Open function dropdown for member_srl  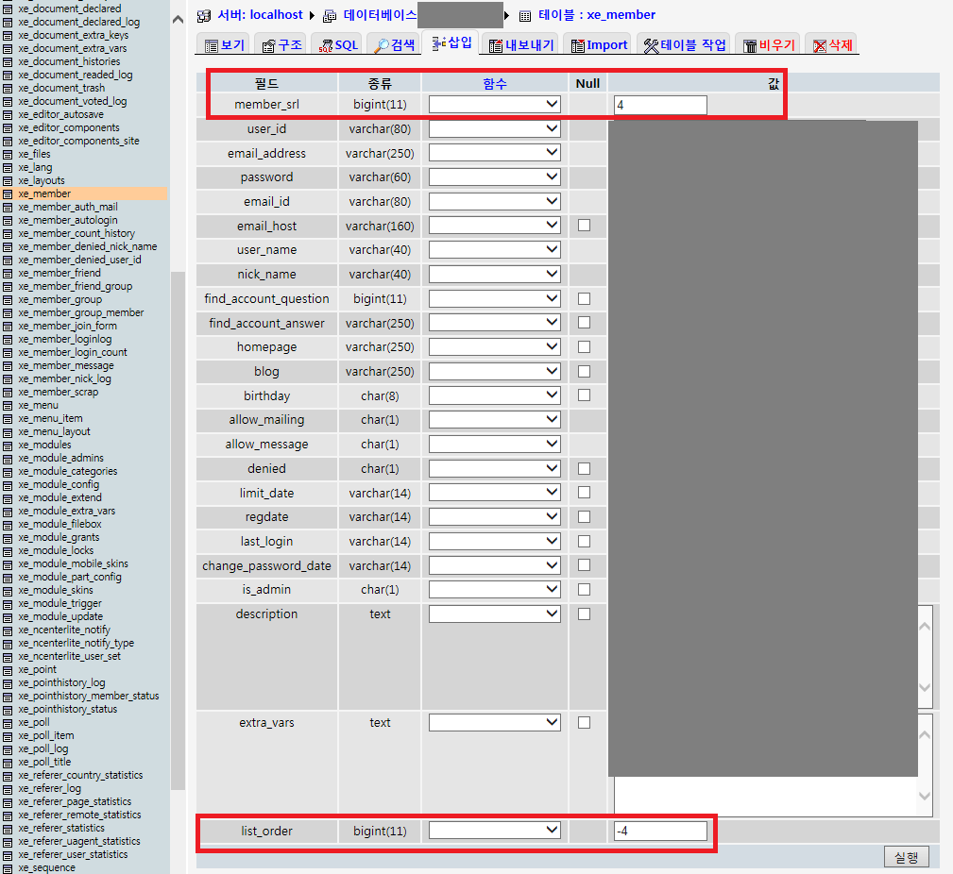click(x=495, y=105)
